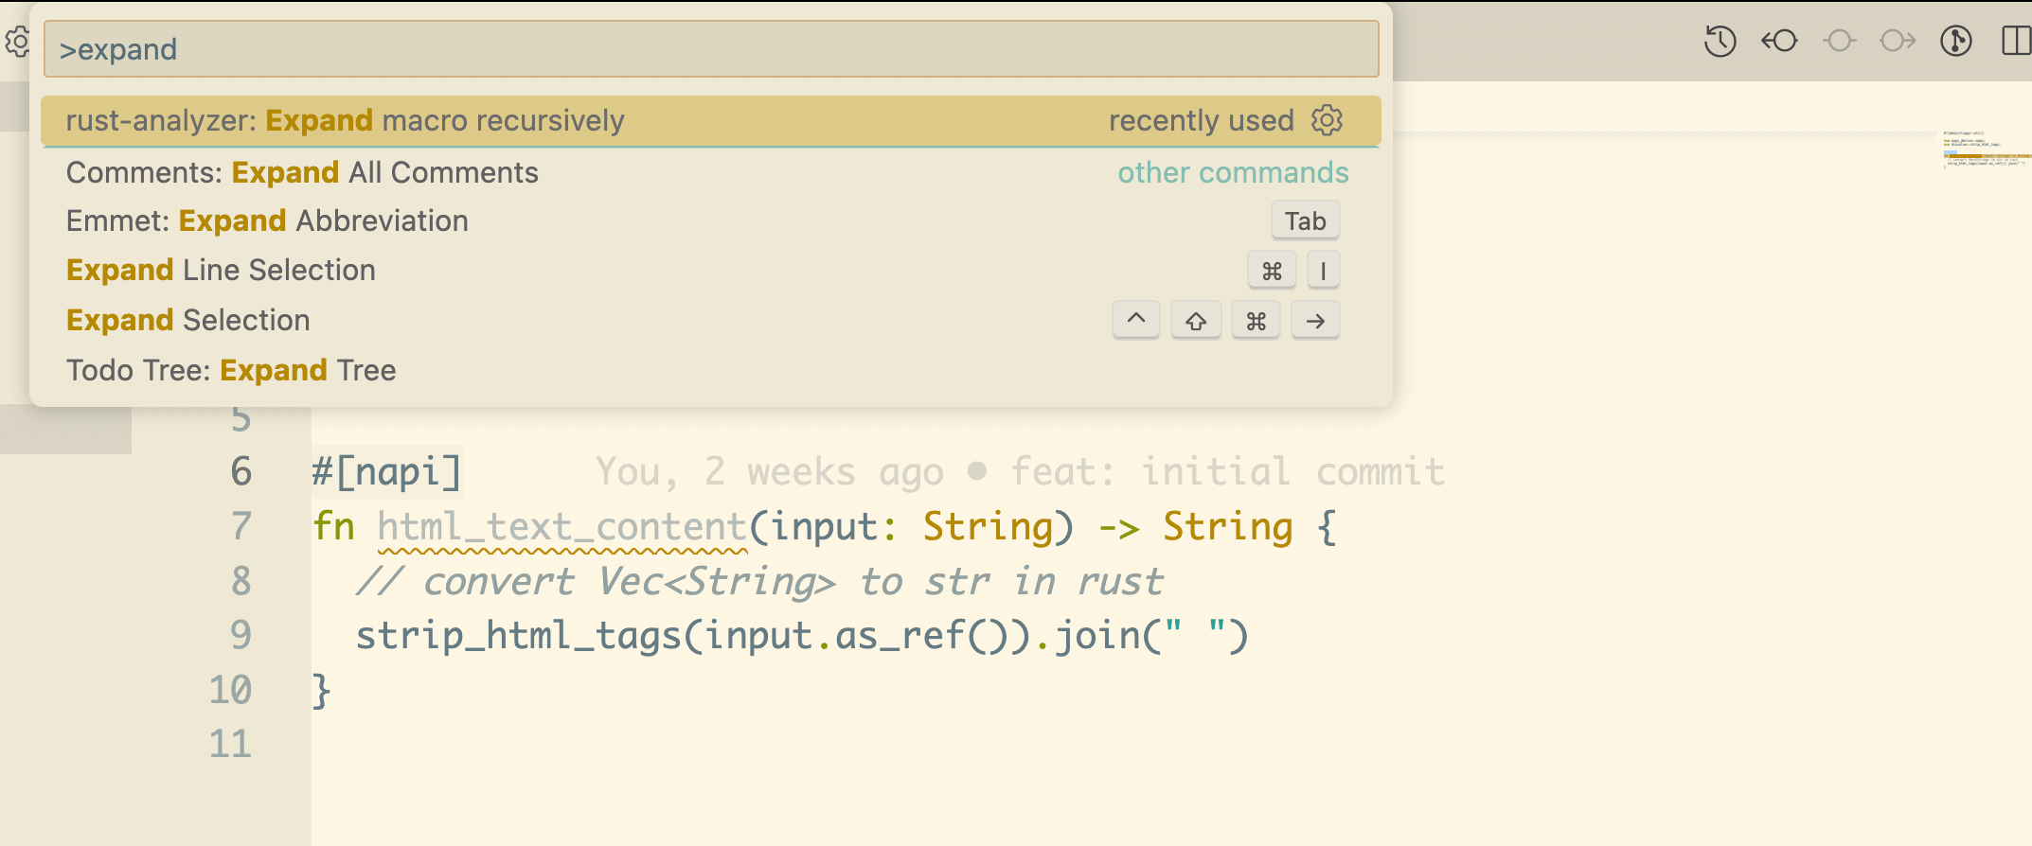
Task: Click the strip_html_tags call on line 9
Action: point(518,636)
